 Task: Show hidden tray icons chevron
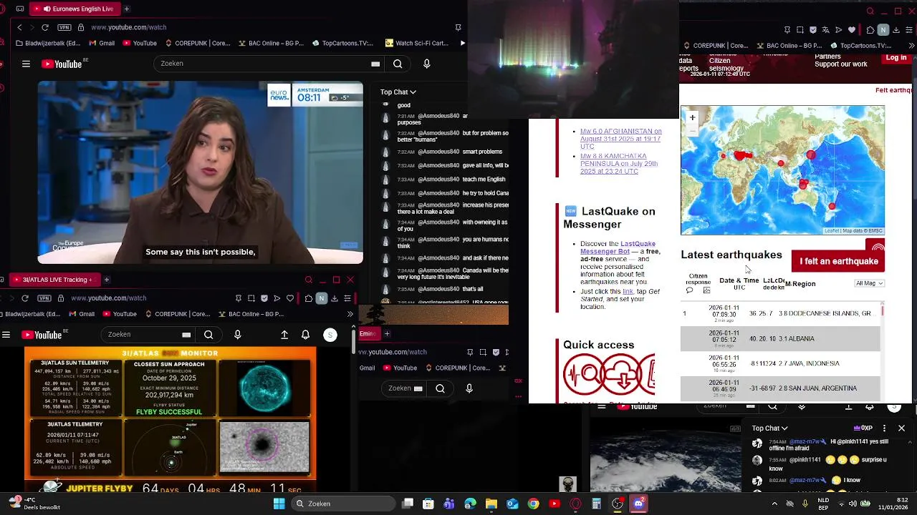pos(774,504)
